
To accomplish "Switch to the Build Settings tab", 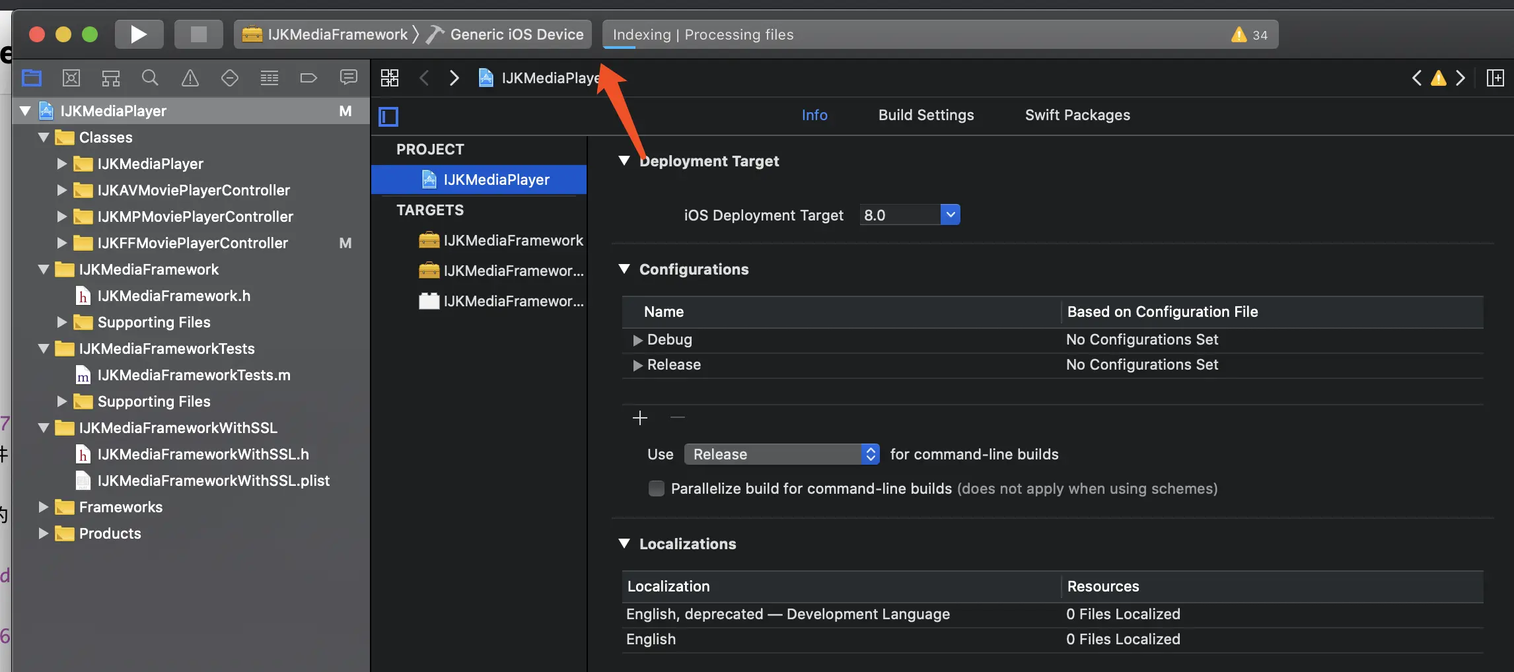I will pyautogui.click(x=926, y=115).
